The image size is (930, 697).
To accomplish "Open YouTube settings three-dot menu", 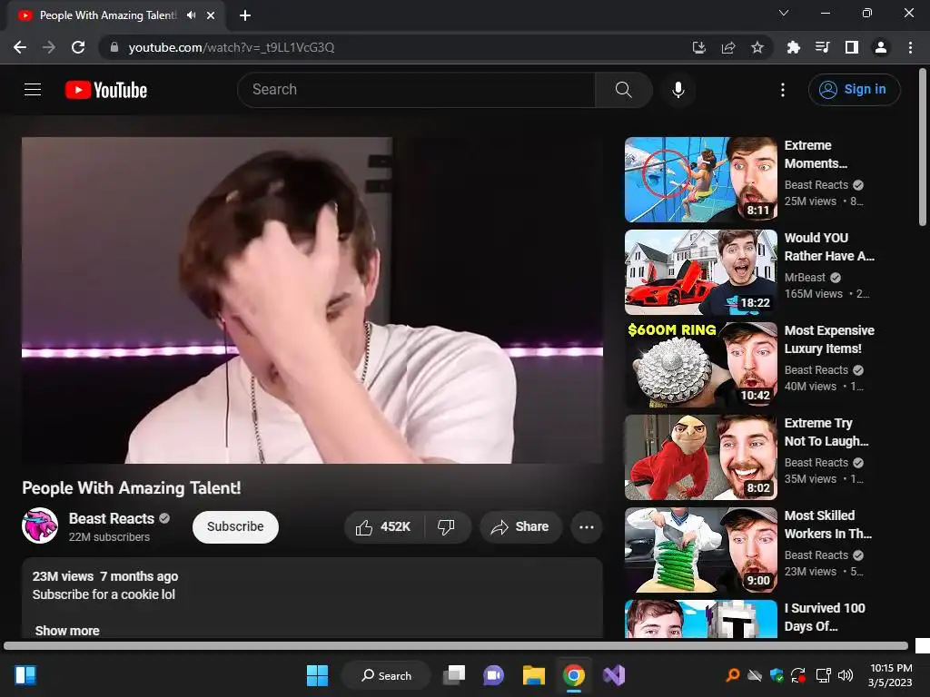I will (783, 90).
